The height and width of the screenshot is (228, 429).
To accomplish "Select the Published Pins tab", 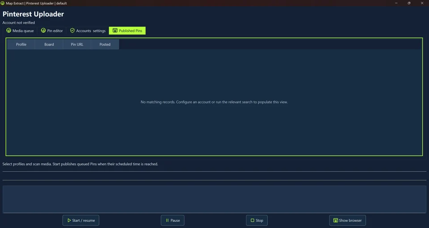I will (127, 31).
